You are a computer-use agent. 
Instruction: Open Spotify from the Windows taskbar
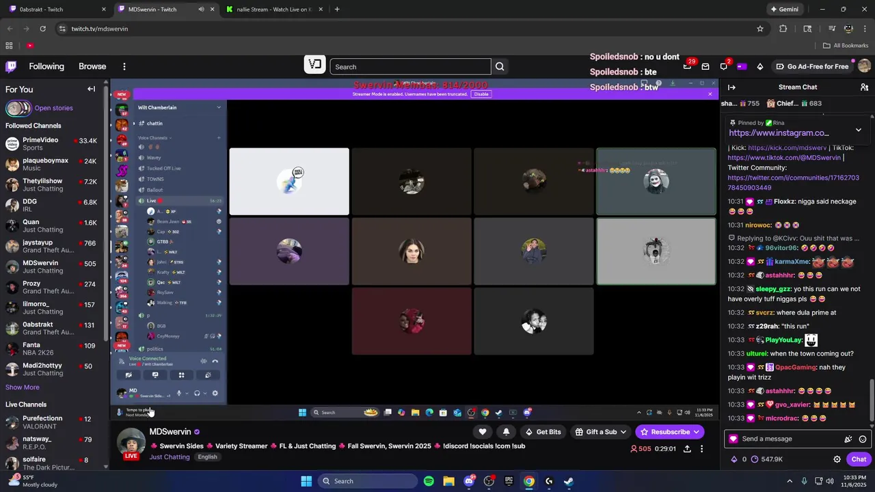429,481
